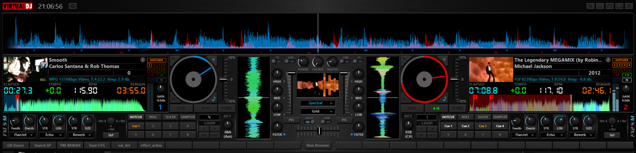Switch right deck pads to SAMPLER tab
Image resolution: width=636 pixels, height=153 pixels.
(500, 117)
